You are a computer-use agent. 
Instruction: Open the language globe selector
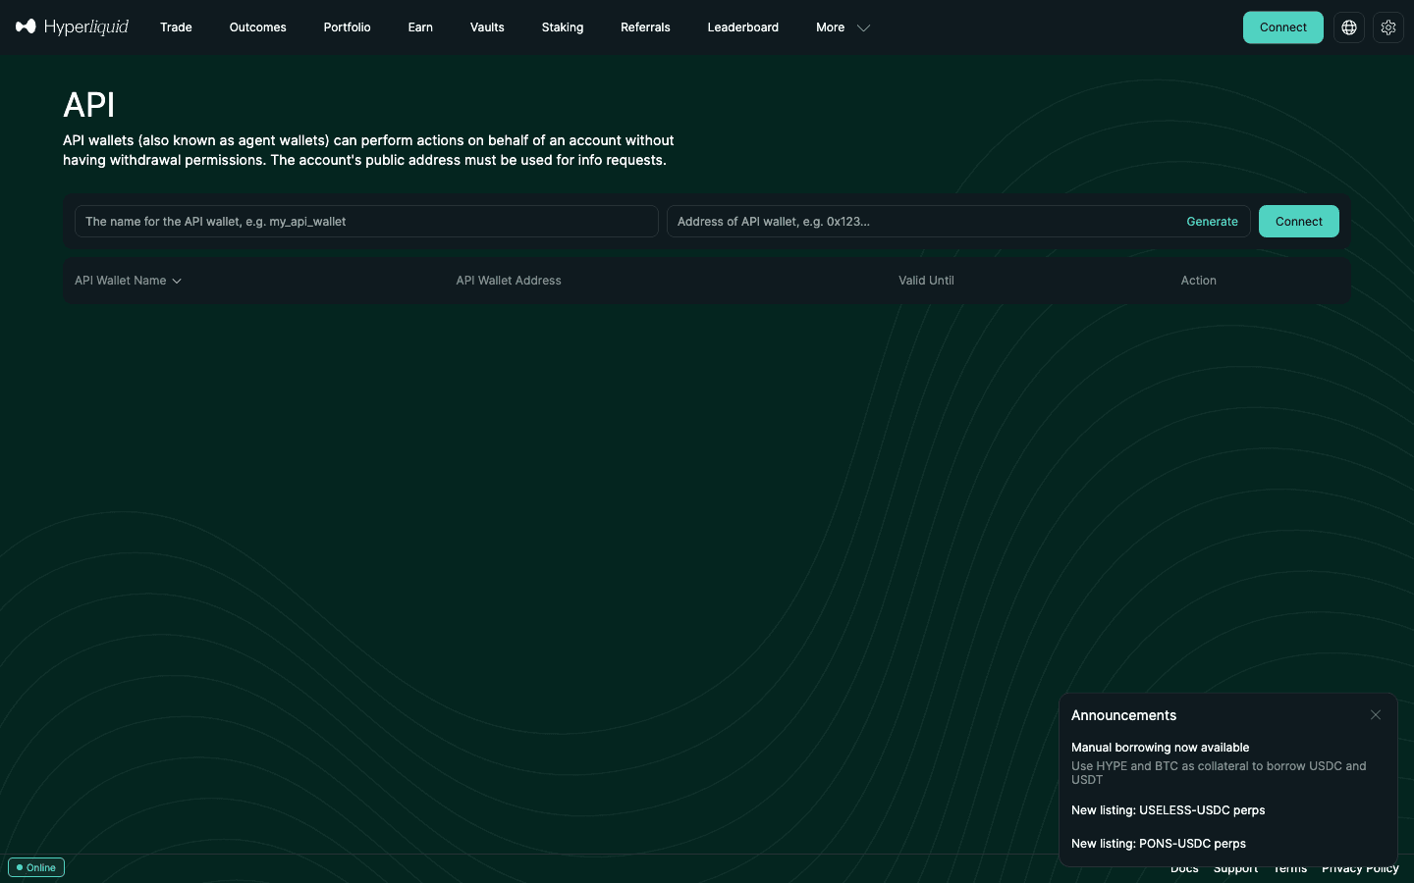click(1349, 27)
